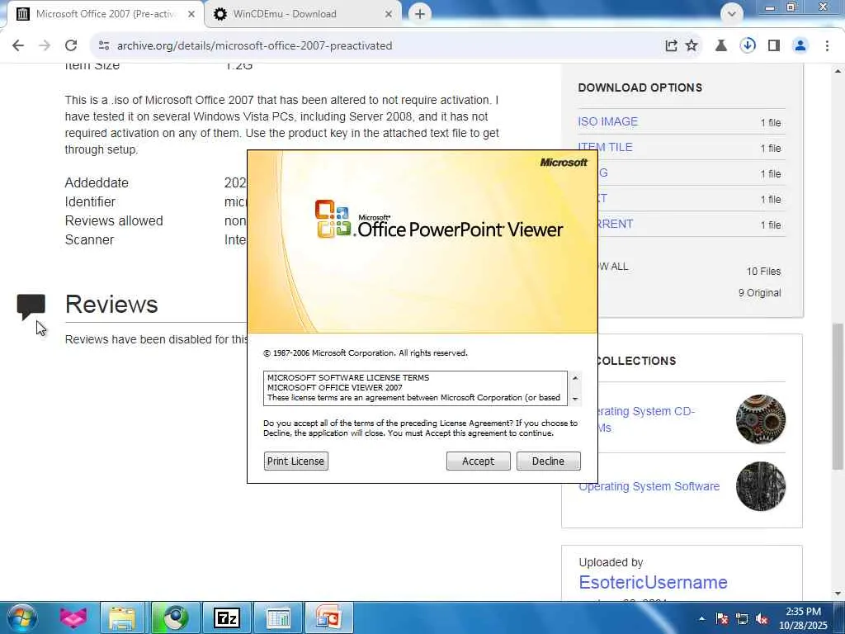The width and height of the screenshot is (845, 634).
Task: Reload the archive.org page
Action: coord(71,46)
